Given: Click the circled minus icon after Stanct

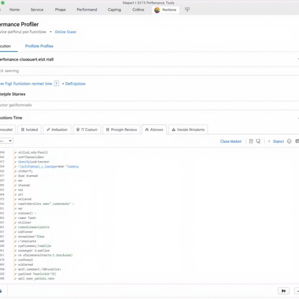Looking at the screenshot, I should click(289, 141).
